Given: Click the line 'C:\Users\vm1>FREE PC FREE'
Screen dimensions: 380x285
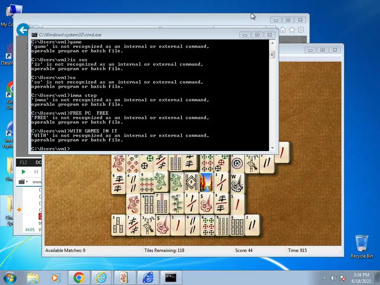Looking at the screenshot, I should point(70,113).
